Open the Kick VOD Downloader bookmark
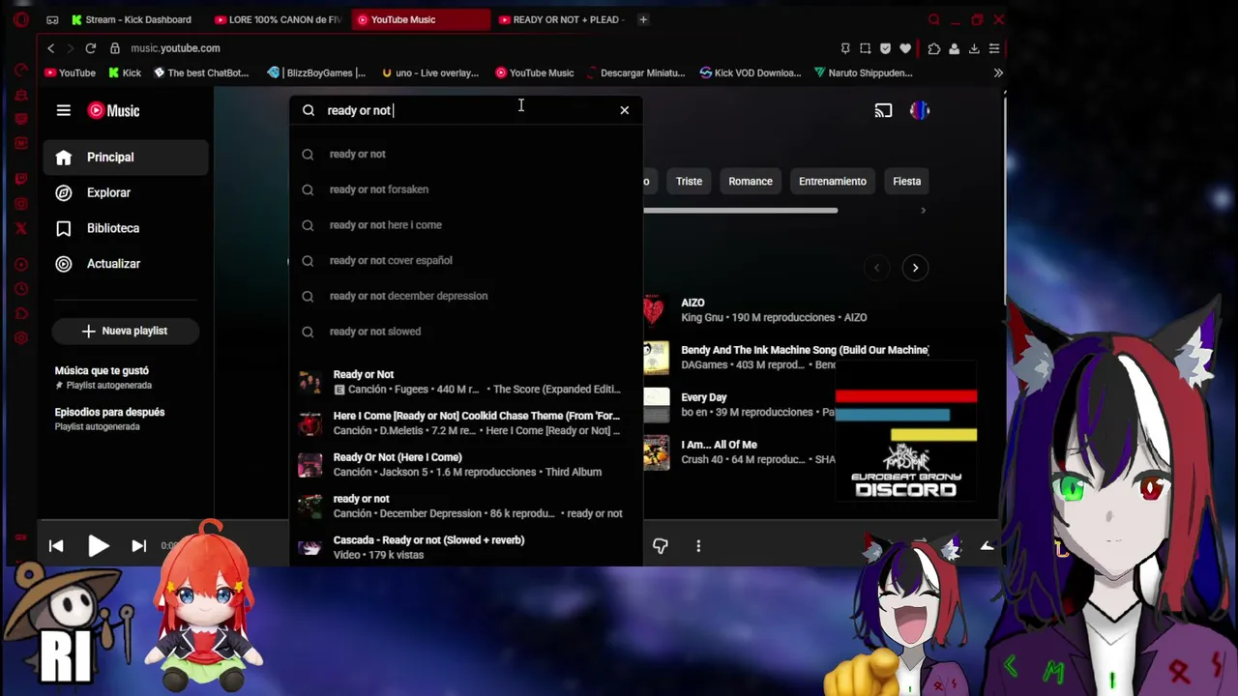1238x696 pixels. pyautogui.click(x=750, y=72)
